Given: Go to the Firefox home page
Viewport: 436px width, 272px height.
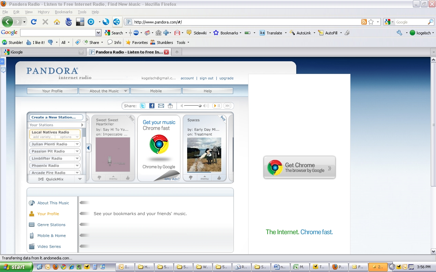Looking at the screenshot, I should tap(57, 22).
